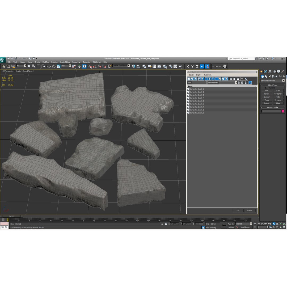287x287 pixels.
Task: Click the Mirror tool icon
Action: (133, 66)
